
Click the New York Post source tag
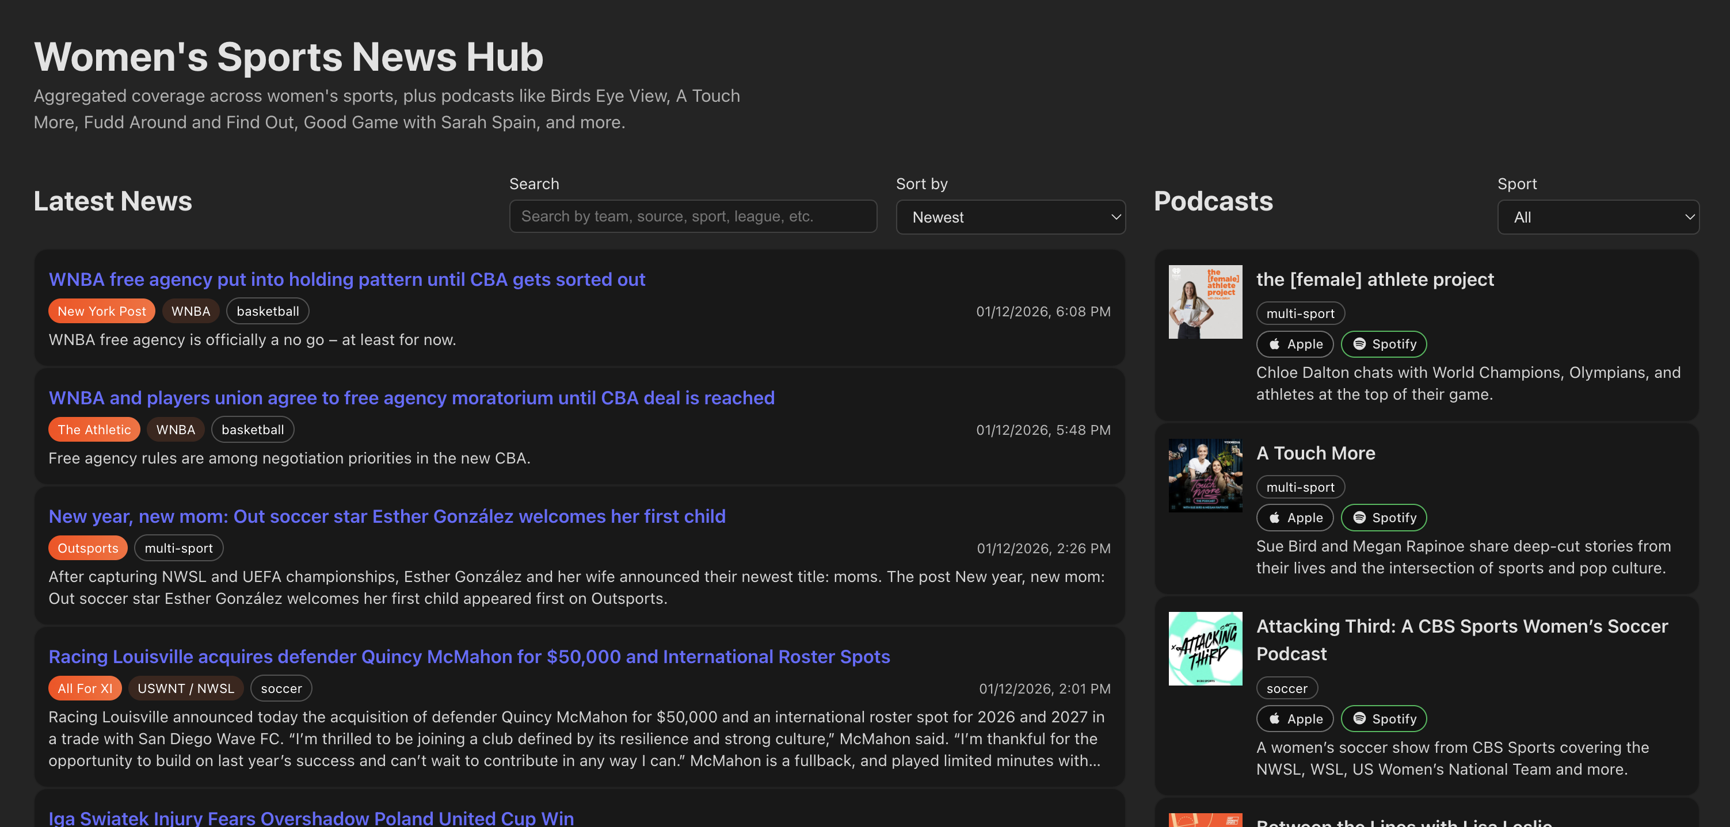pos(101,312)
